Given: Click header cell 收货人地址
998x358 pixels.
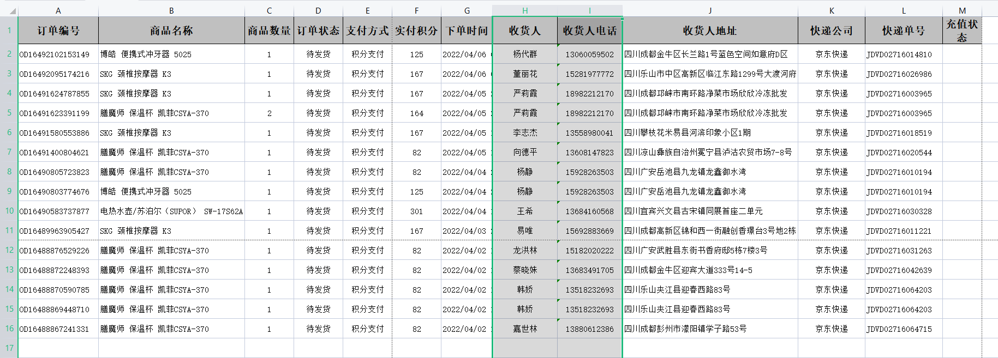Looking at the screenshot, I should 710,31.
